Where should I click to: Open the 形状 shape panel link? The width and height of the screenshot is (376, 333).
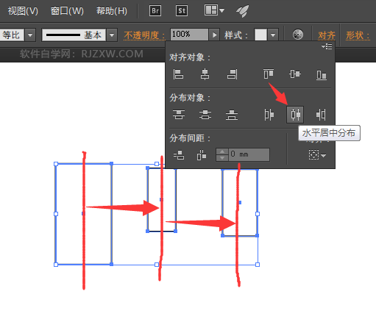click(x=358, y=35)
